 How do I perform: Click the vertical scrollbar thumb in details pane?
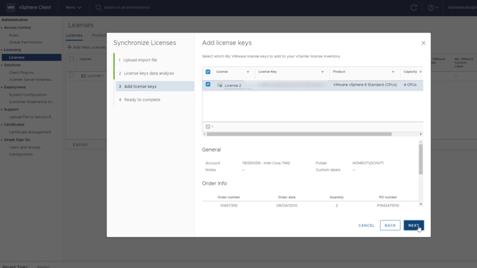coord(420,159)
